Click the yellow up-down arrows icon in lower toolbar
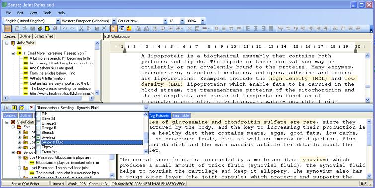This screenshot has height=188, width=375. 14,108
